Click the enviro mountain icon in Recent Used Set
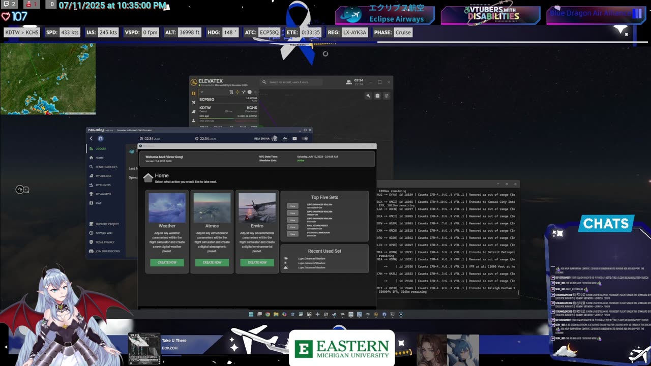The height and width of the screenshot is (366, 651). [286, 267]
